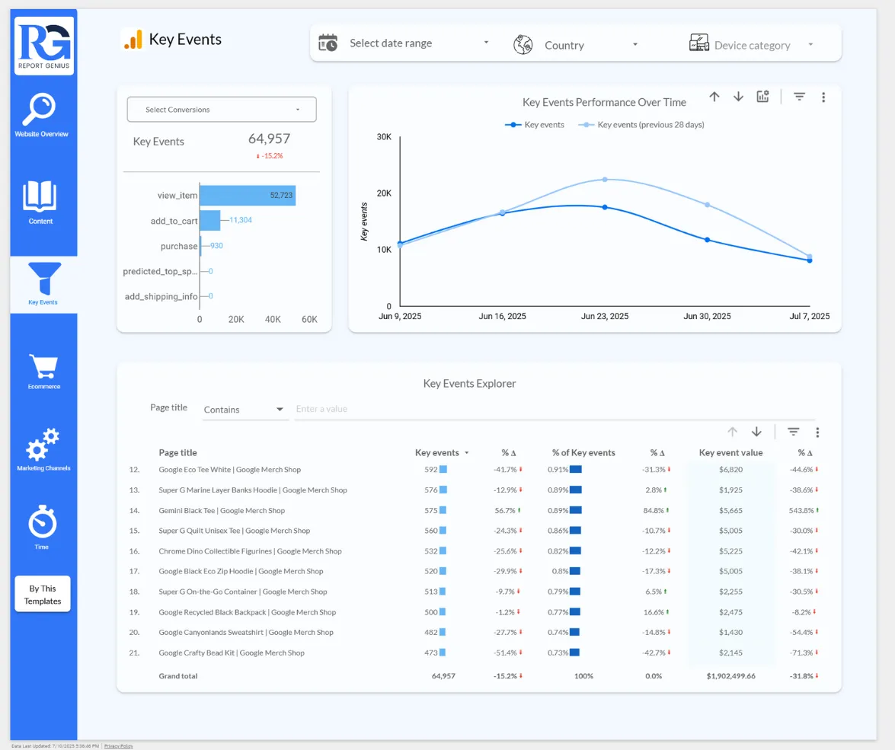Open chart explore icon in performance chart
Screen dimensions: 895x750
pos(762,97)
